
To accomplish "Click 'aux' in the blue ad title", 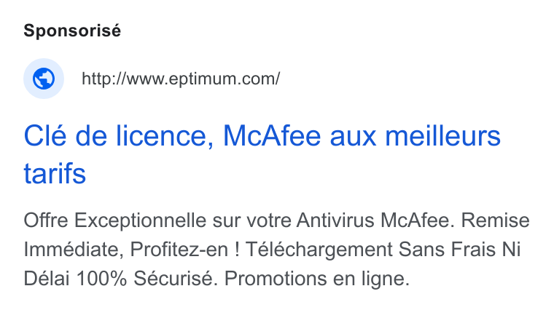I will click(x=353, y=137).
